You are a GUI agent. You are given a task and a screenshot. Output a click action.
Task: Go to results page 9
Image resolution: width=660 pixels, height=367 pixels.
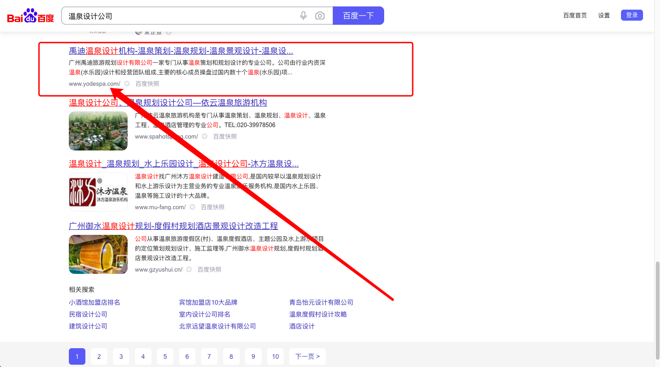click(253, 356)
